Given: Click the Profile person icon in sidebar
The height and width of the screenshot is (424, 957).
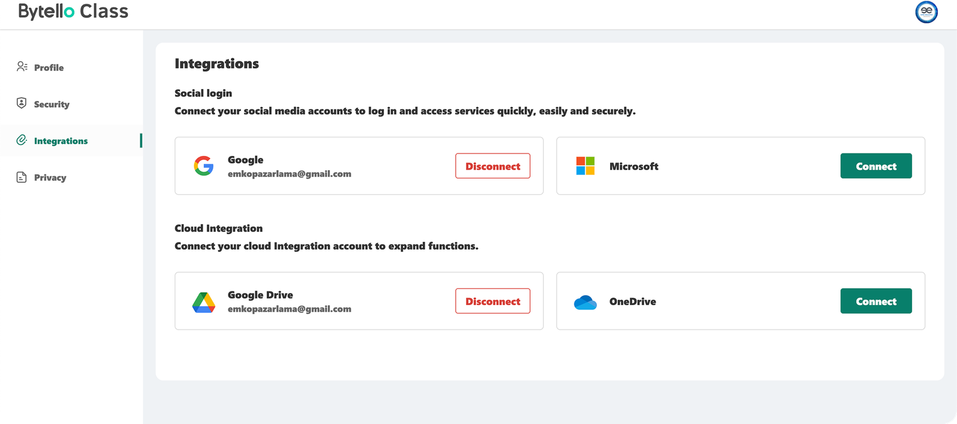Looking at the screenshot, I should [x=22, y=67].
